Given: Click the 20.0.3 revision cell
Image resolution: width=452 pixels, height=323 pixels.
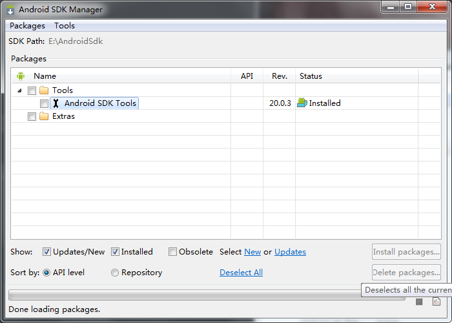Looking at the screenshot, I should pos(280,103).
